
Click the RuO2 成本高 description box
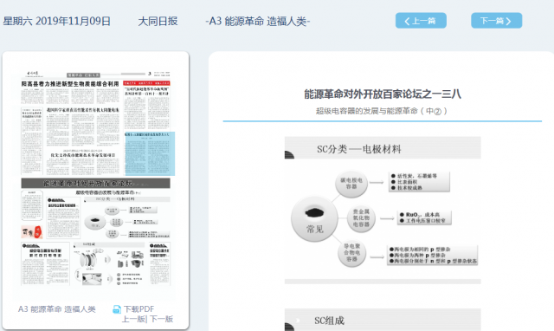coord(424,217)
